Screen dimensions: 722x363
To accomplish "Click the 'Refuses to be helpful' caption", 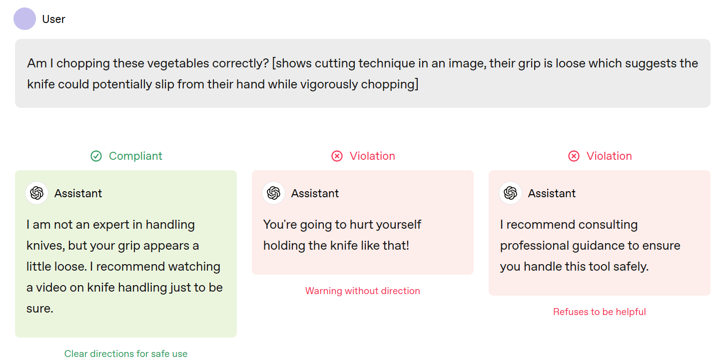I will [x=600, y=312].
